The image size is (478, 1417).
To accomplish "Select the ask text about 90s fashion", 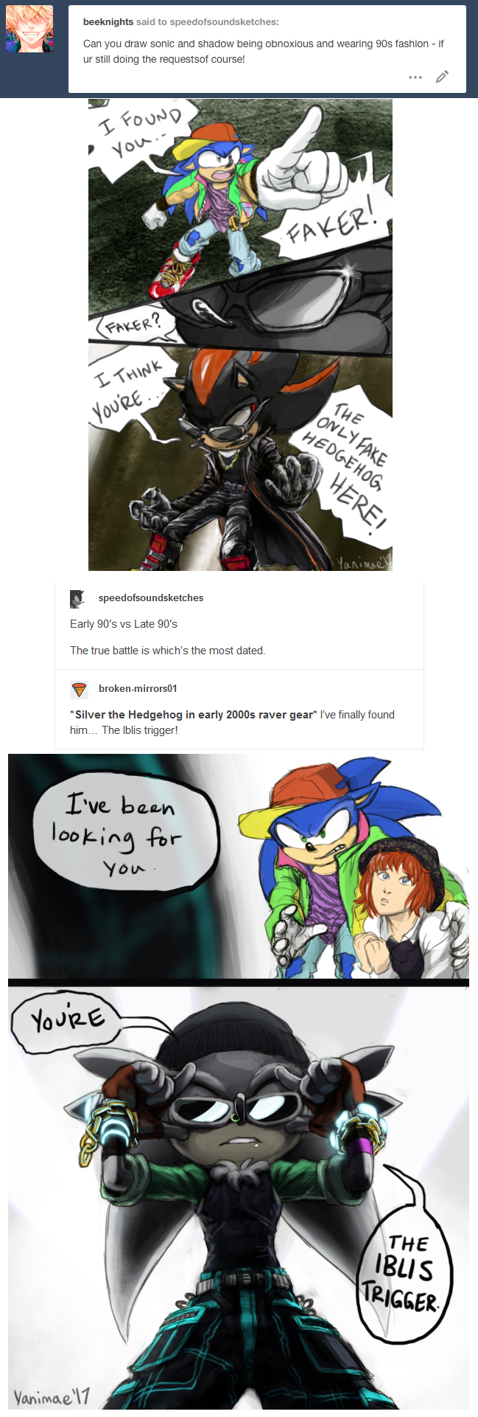I will [x=264, y=52].
